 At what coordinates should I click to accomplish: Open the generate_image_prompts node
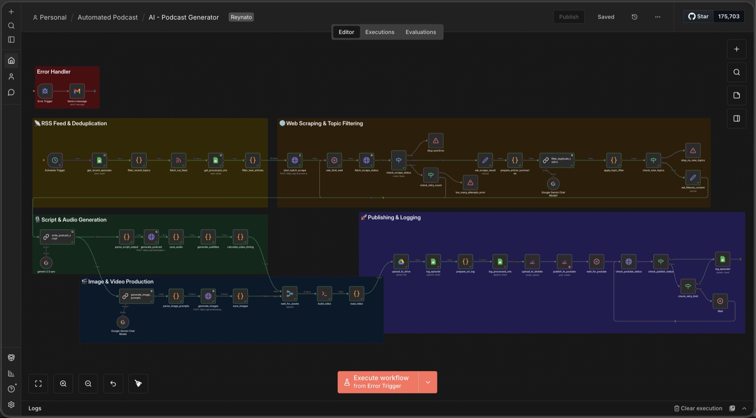pos(136,296)
